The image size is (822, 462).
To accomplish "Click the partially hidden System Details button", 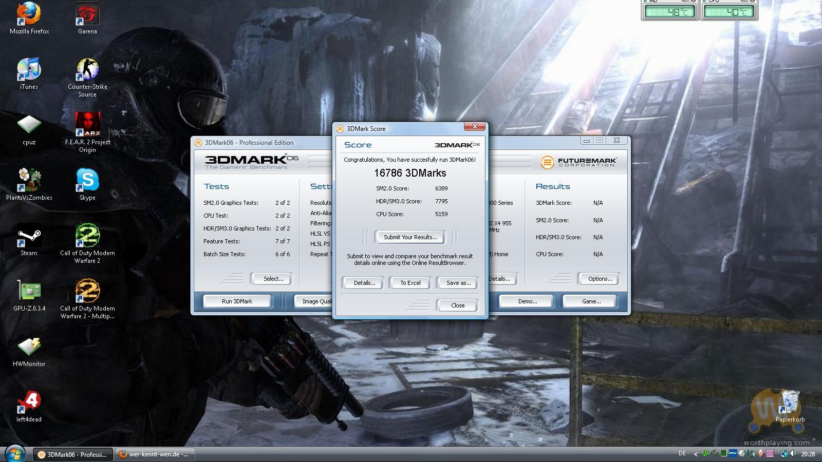I will 502,279.
